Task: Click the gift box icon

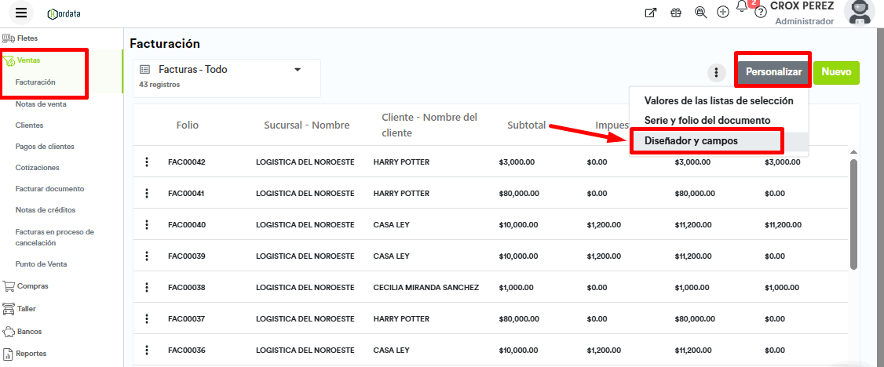Action: 675,13
